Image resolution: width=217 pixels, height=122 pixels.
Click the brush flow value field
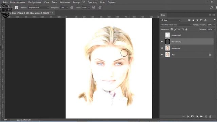84,7
